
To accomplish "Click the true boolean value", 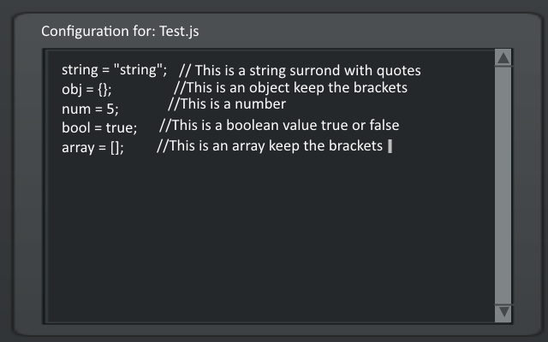I will 118,127.
